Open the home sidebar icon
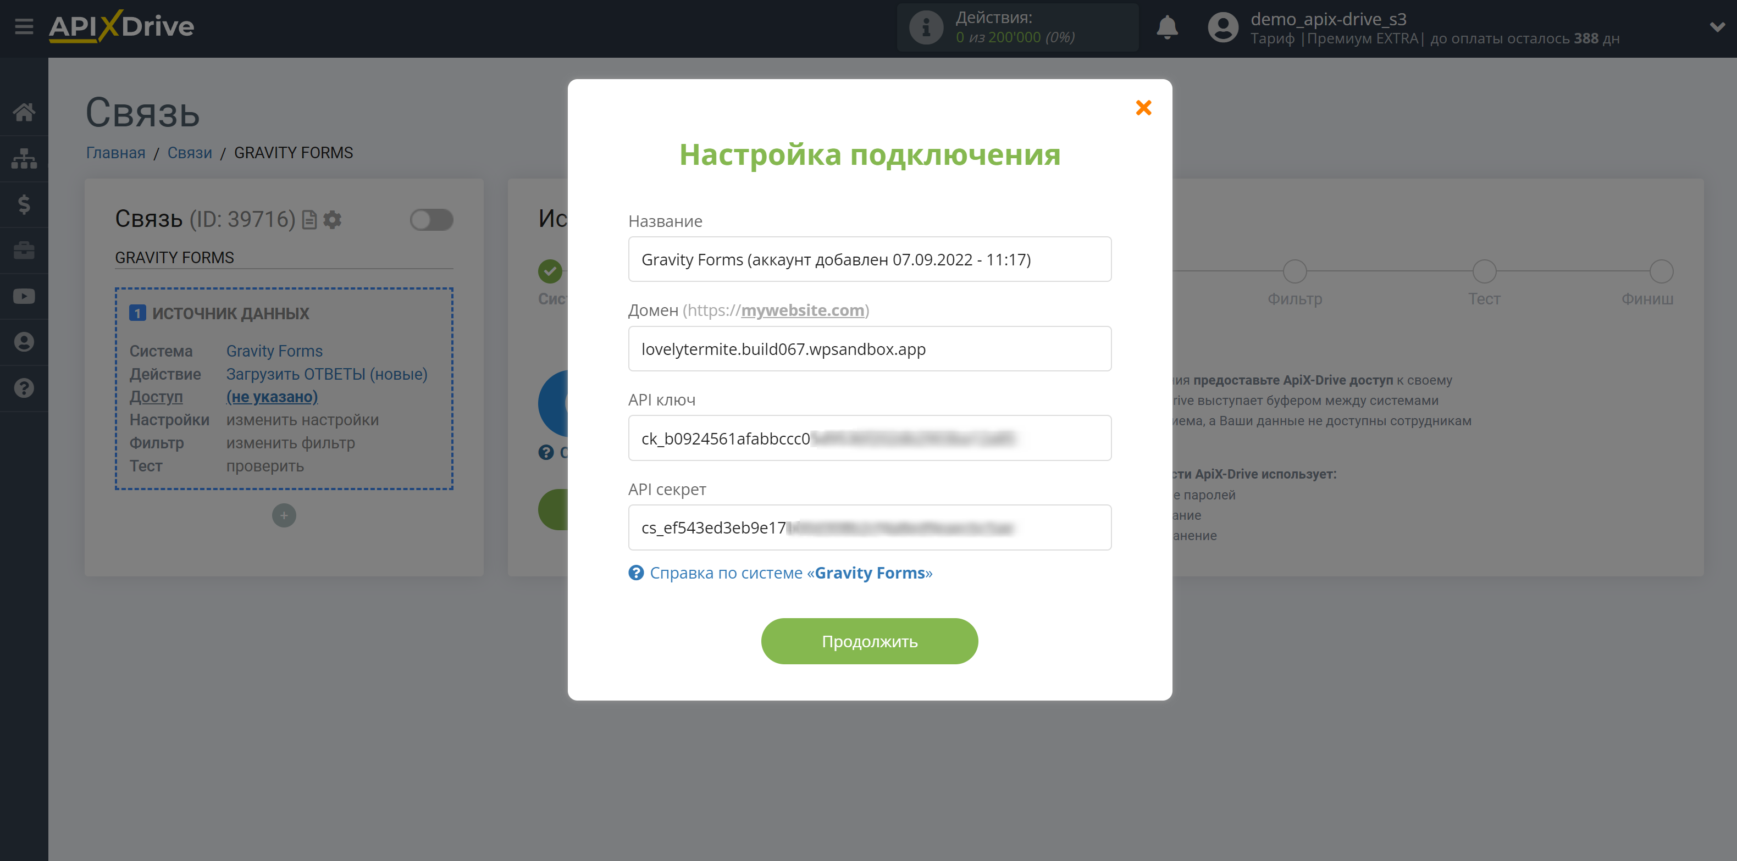Screen dimensions: 1737x861 (x=24, y=112)
